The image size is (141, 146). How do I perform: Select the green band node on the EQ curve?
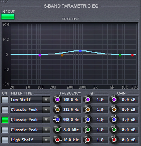(x=120, y=55)
